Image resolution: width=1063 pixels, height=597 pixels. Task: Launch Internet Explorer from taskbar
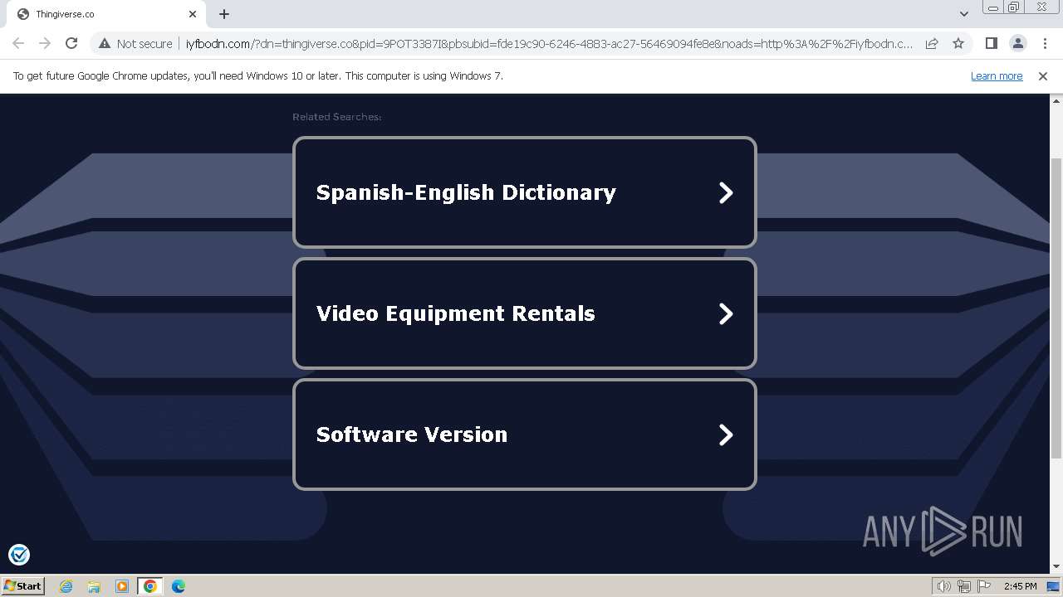tap(66, 586)
